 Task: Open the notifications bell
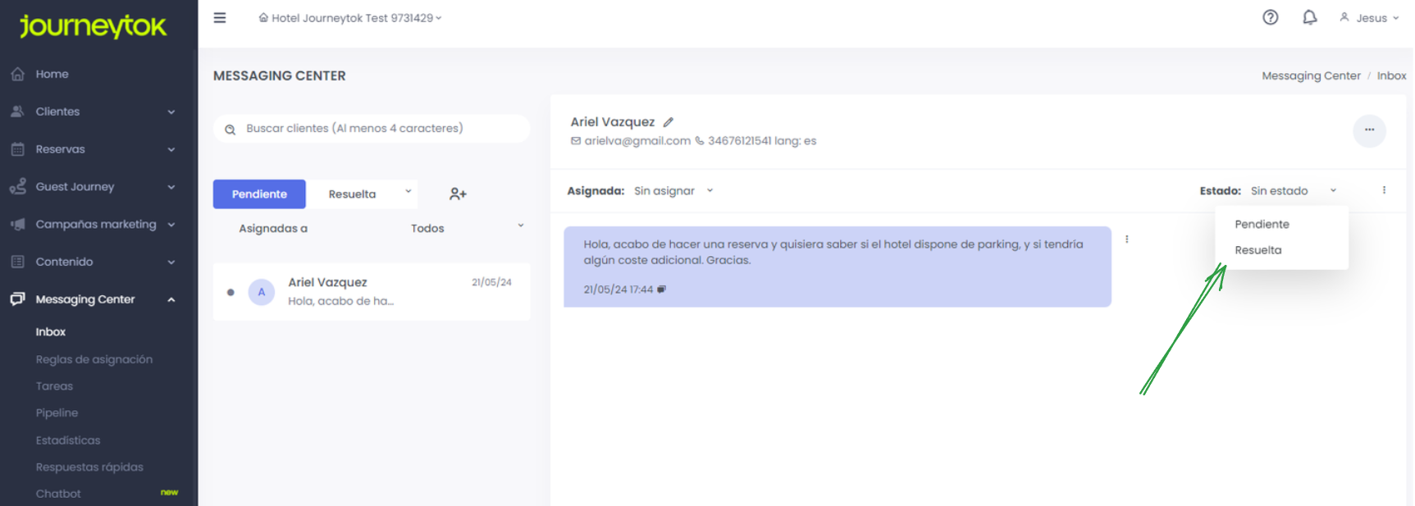pos(1309,17)
